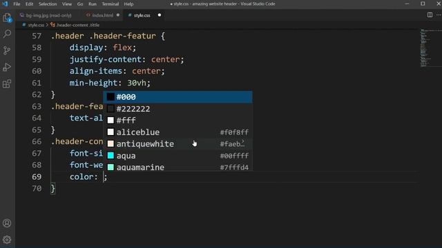Screen dimensions: 442x248
Task: Open editor More Actions ellipsis
Action: (x=439, y=15)
